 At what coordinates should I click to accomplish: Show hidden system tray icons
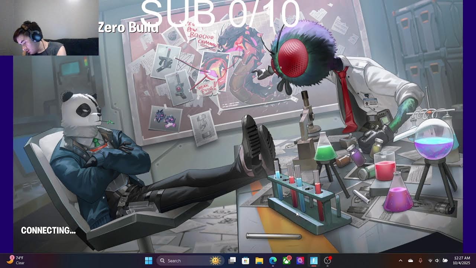pyautogui.click(x=401, y=261)
